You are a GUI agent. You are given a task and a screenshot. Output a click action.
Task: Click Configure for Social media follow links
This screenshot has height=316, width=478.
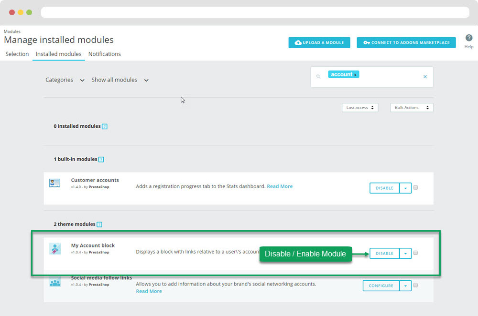click(x=381, y=286)
